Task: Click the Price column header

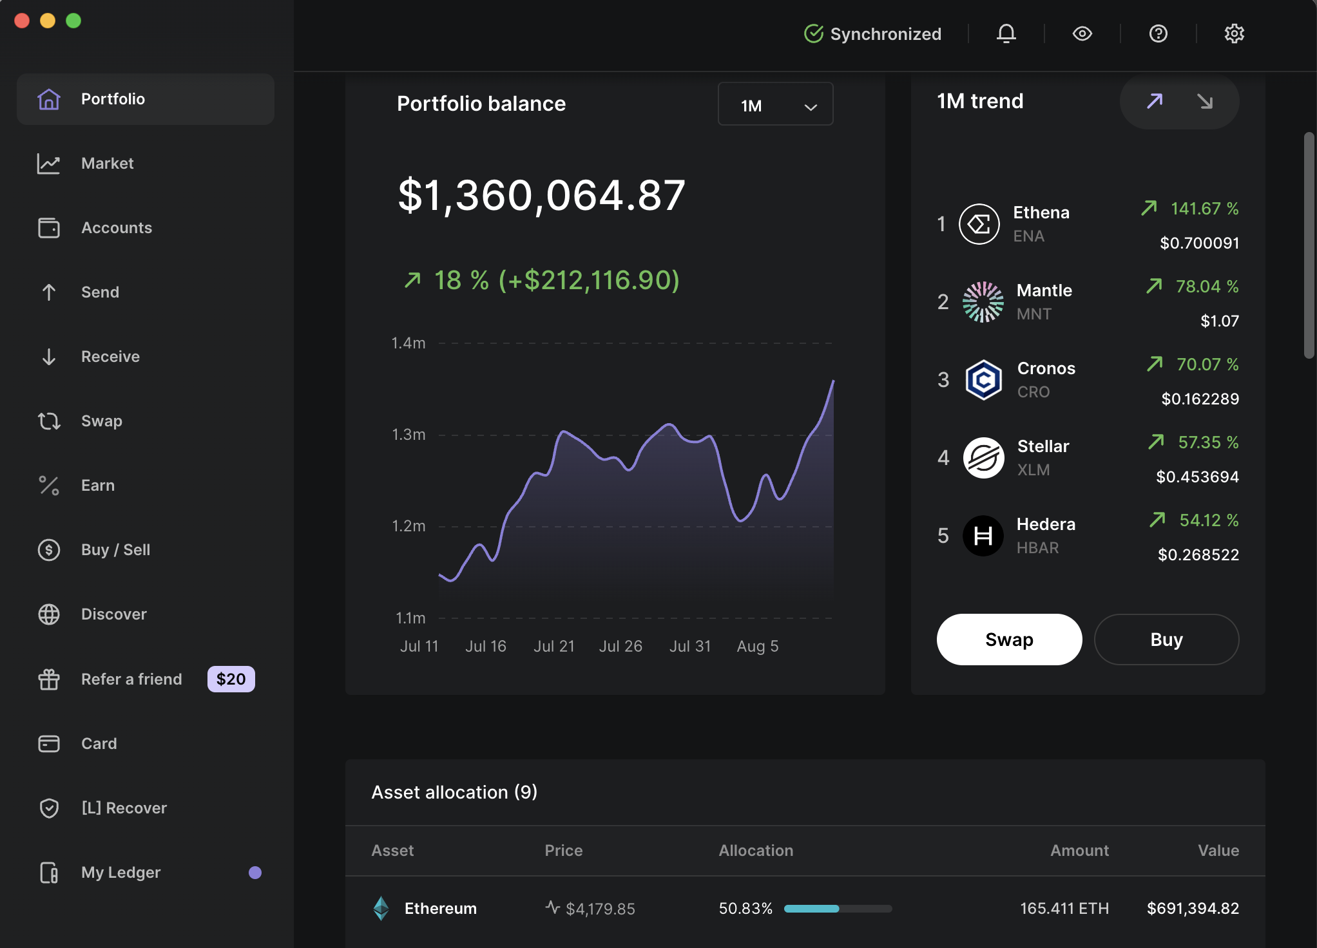Action: [564, 851]
